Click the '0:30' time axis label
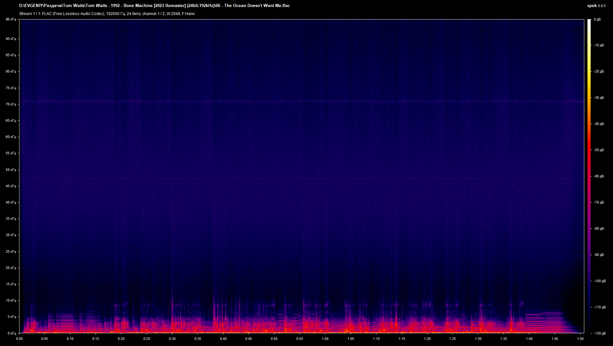Image resolution: width=613 pixels, height=346 pixels. point(172,339)
